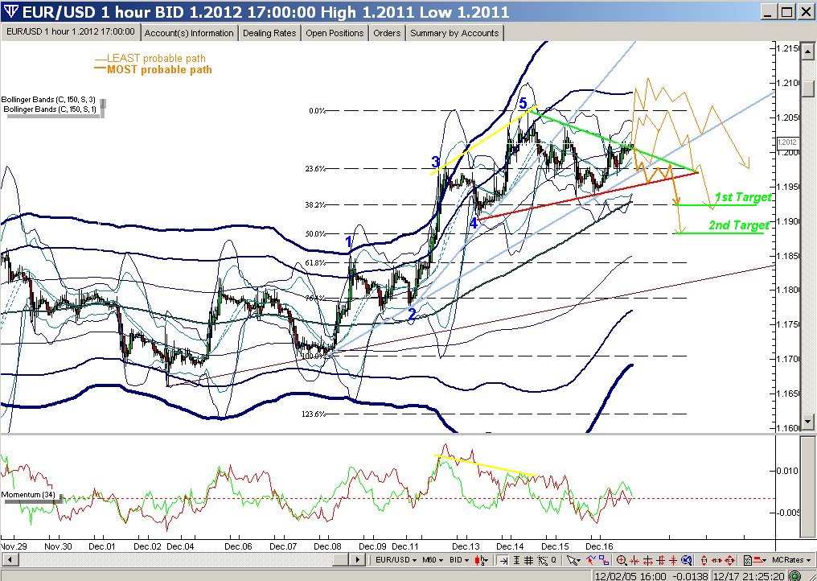Open the M60 timeframe dropdown
Image resolution: width=817 pixels, height=581 pixels.
click(x=433, y=559)
